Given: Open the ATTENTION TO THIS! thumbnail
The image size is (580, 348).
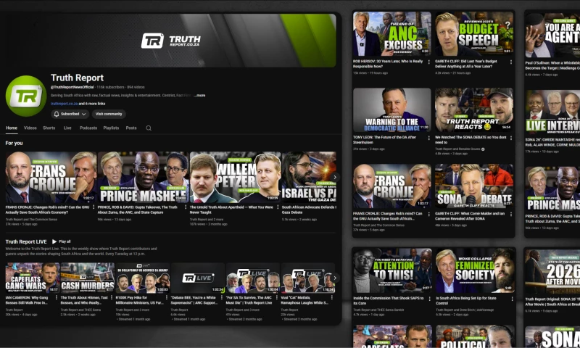Looking at the screenshot, I should click(392, 270).
